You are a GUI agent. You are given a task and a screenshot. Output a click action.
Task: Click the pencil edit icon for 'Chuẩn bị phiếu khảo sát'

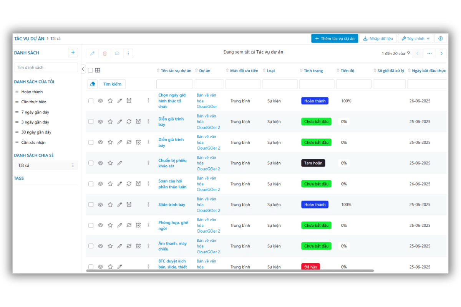tap(119, 163)
